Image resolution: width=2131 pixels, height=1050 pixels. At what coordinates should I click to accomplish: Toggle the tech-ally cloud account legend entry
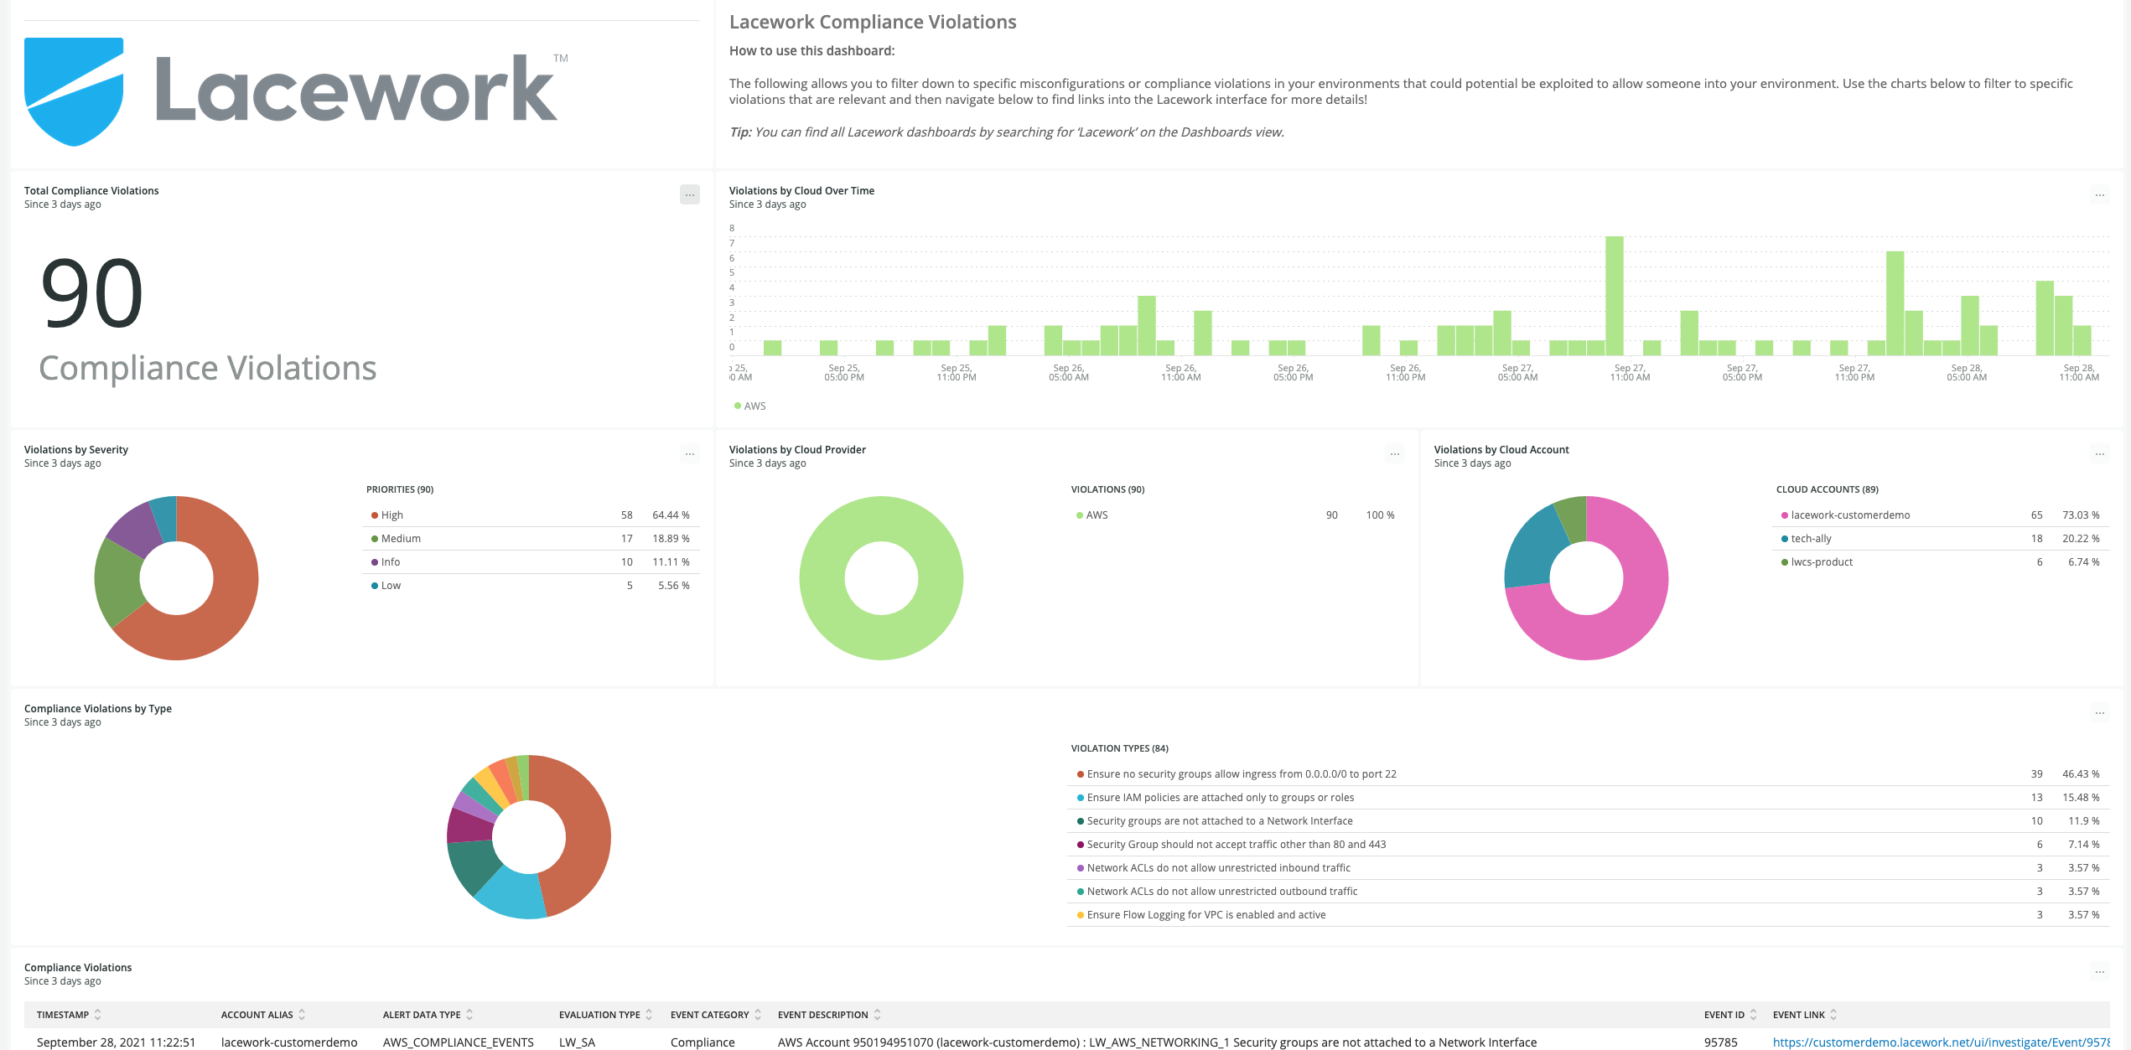pos(1810,539)
